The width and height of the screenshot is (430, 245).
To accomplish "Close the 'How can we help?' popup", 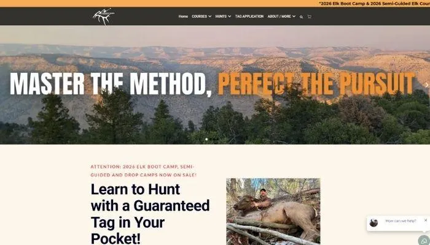I will [426, 220].
